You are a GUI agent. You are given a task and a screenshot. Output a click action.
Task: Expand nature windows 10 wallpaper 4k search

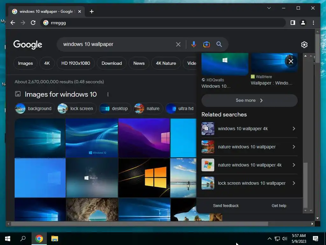[x=249, y=165]
